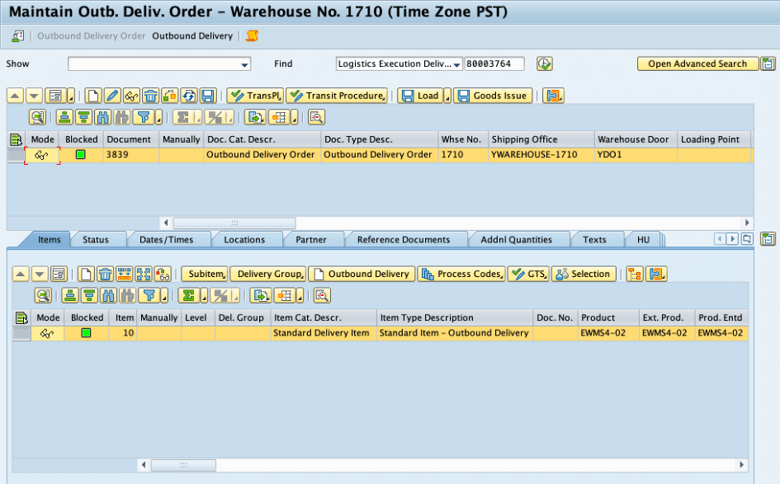Switch to the Reference Documents tab
780x484 pixels.
404,239
